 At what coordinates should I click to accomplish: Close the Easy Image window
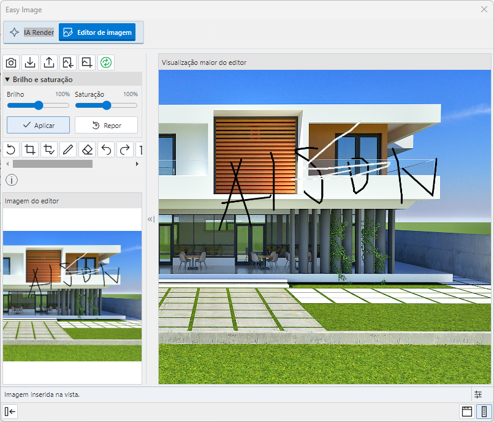pyautogui.click(x=484, y=9)
